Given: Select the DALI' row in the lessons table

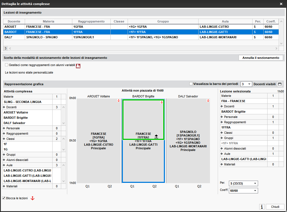Looking at the screenshot, I should coord(141,37).
